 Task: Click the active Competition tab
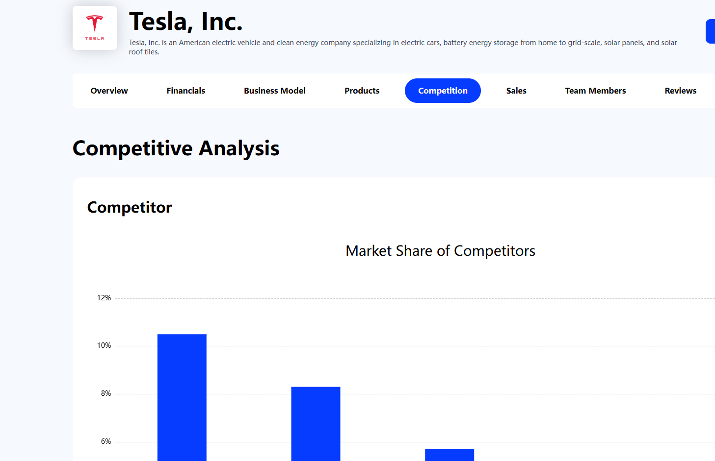443,91
